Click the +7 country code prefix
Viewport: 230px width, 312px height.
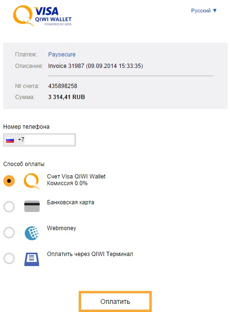[x=21, y=139]
